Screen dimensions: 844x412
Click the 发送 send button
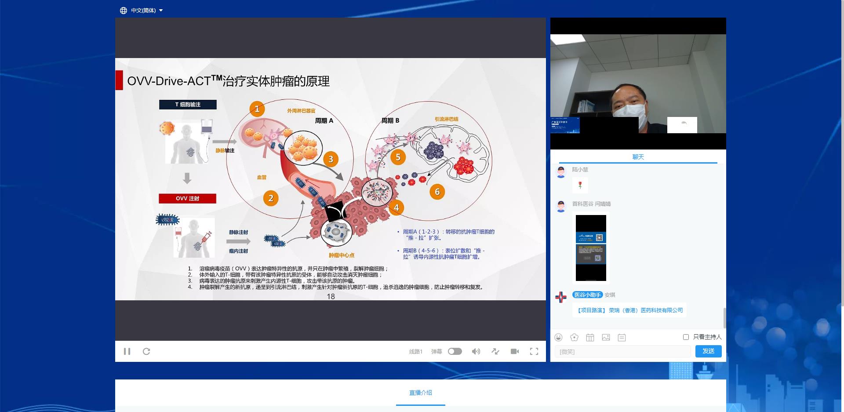[708, 351]
